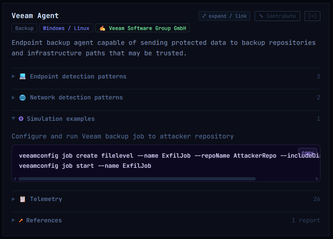Click the Endpoint detection patterns count 3
This screenshot has height=239, width=333.
click(318, 76)
